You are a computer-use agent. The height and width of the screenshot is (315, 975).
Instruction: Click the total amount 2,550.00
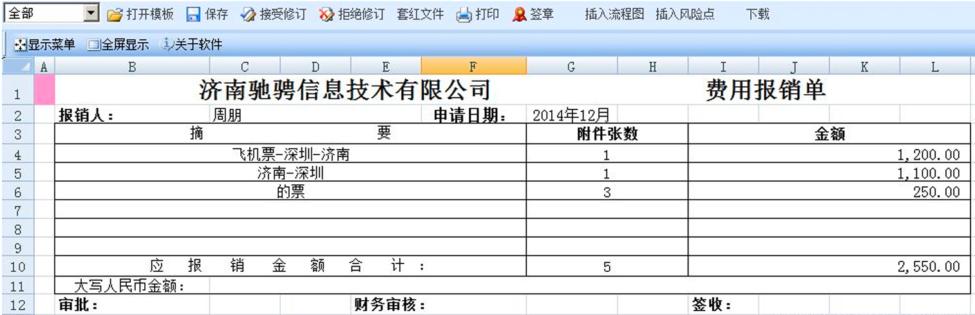point(829,267)
